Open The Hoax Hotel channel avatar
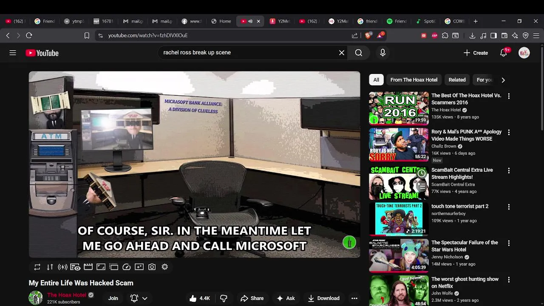This screenshot has height=306, width=544. [36, 298]
